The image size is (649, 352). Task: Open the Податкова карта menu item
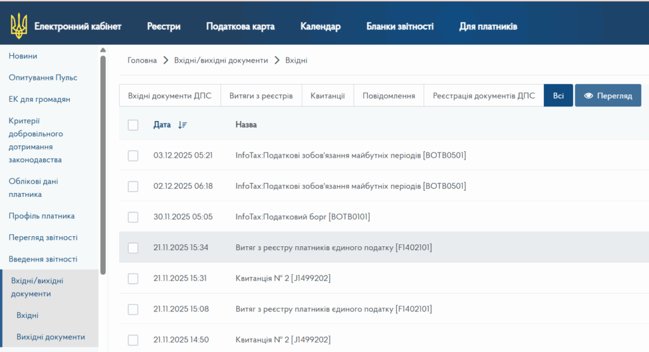pyautogui.click(x=240, y=27)
